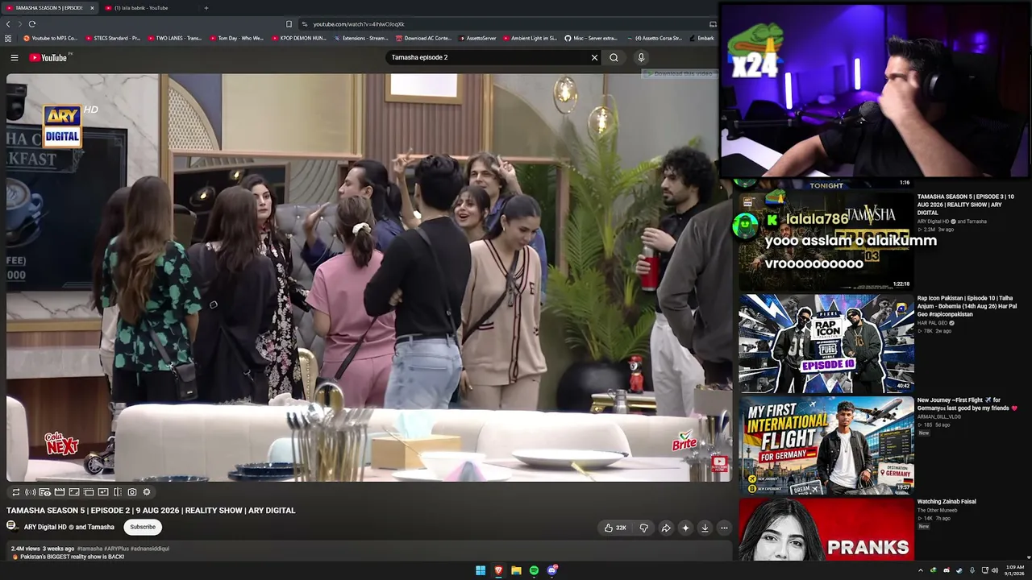The height and width of the screenshot is (580, 1032).
Task: Open the Rap Icon Pakistan Episode 10 thumbnail
Action: [826, 344]
